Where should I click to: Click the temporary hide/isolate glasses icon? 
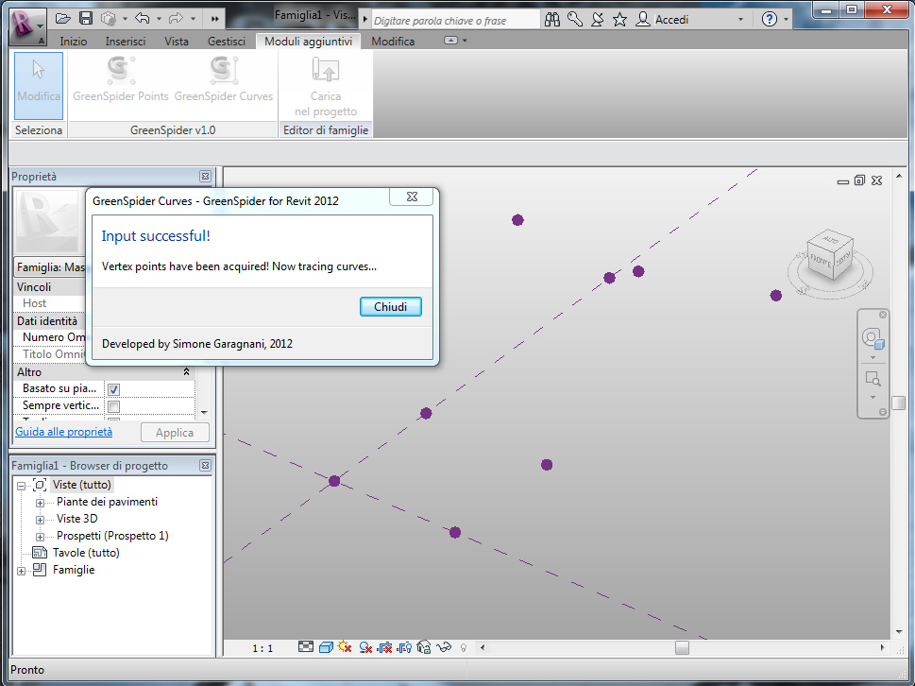point(444,647)
